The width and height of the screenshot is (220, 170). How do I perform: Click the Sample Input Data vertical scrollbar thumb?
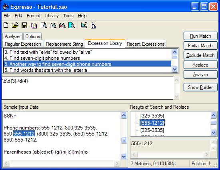(x=124, y=140)
